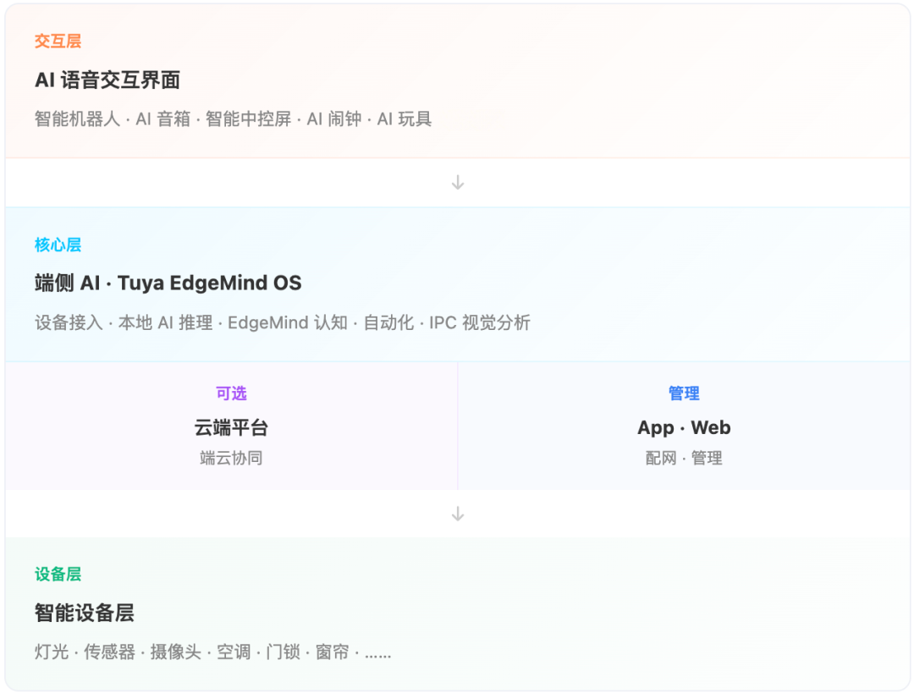Click the down arrow below 交互层 section
This screenshot has width=914, height=693.
click(x=458, y=183)
